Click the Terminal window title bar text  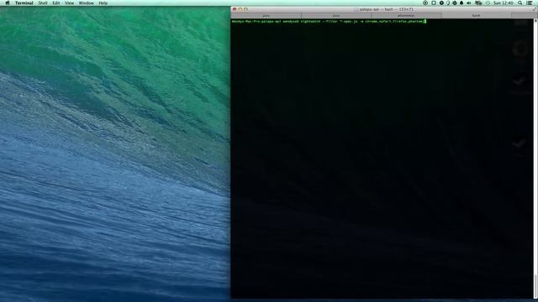(386, 9)
